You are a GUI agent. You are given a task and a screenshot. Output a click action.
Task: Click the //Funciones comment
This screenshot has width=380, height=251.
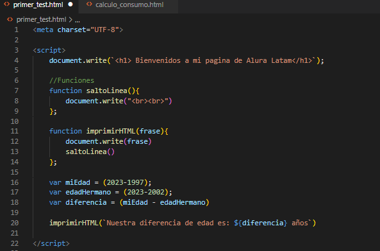(x=72, y=80)
